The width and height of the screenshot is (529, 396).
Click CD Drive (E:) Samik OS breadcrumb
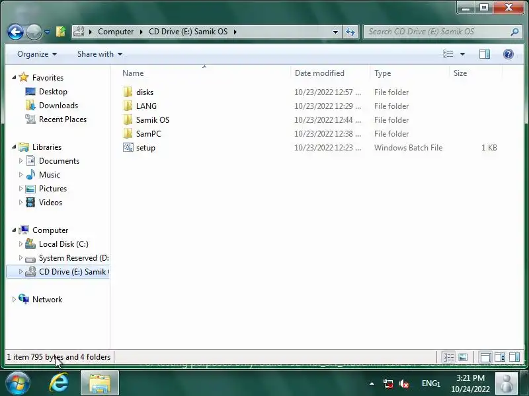[x=188, y=32]
